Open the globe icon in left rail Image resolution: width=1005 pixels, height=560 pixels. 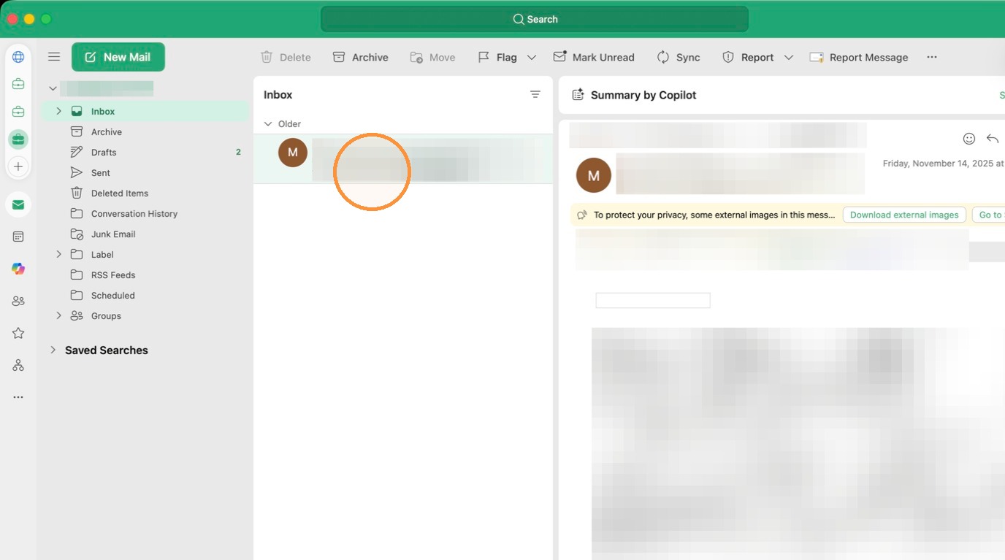coord(18,57)
